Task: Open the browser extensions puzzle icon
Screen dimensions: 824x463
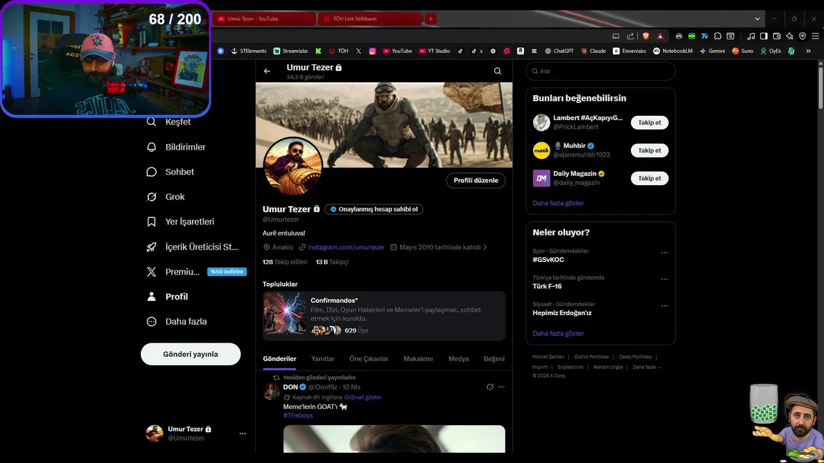Action: pos(718,36)
